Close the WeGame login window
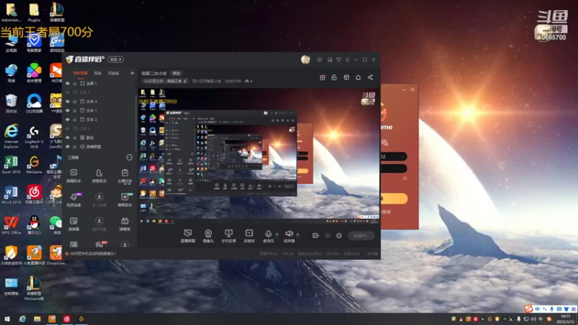Viewport: 578px width, 325px height. (413, 90)
